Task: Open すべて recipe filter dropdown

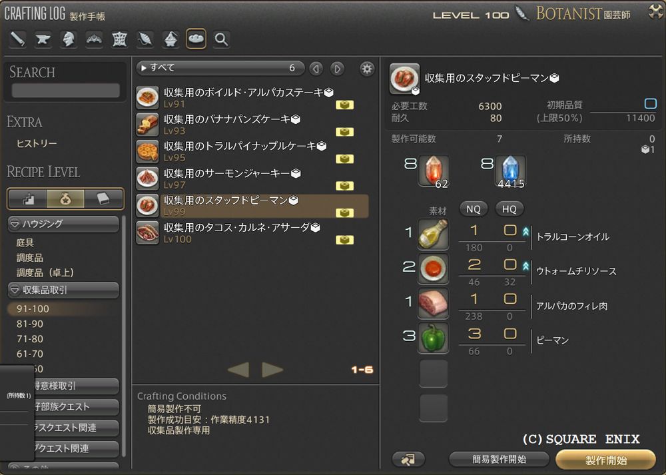Action: (x=220, y=68)
